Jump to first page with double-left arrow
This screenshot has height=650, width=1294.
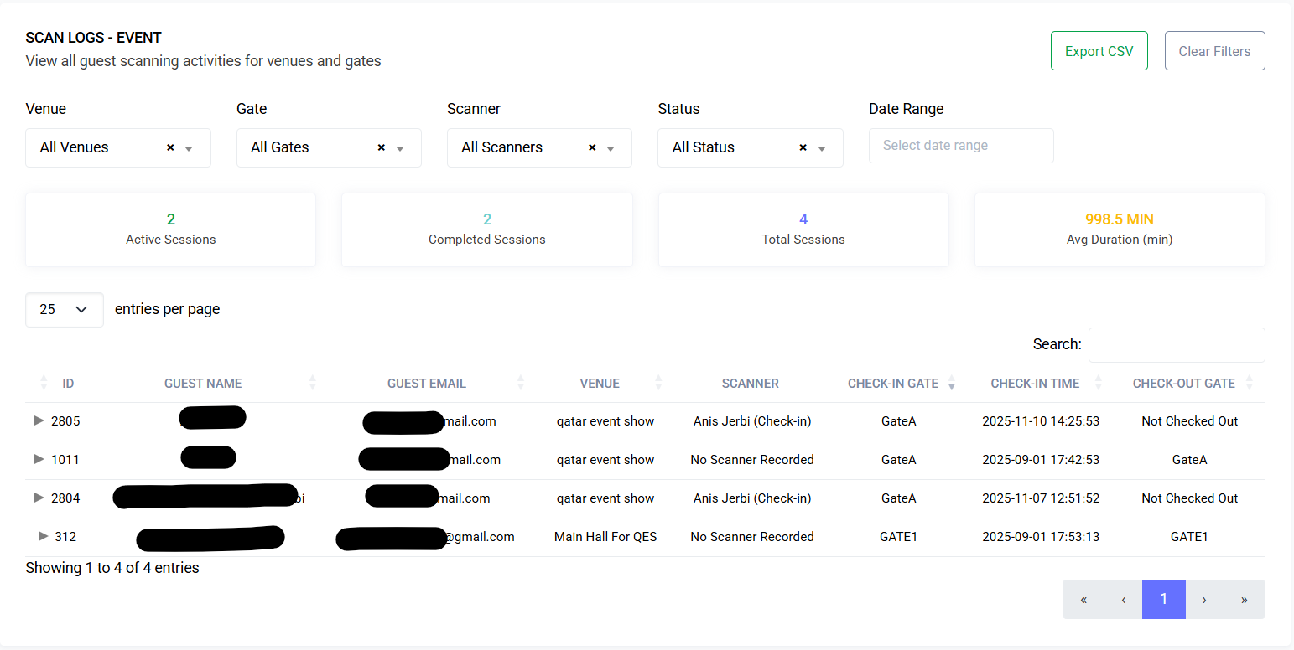1083,600
